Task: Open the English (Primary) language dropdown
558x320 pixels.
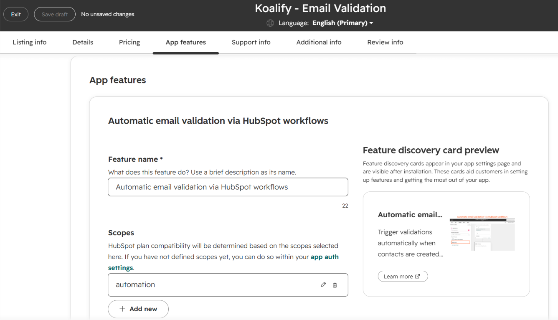Action: click(342, 23)
